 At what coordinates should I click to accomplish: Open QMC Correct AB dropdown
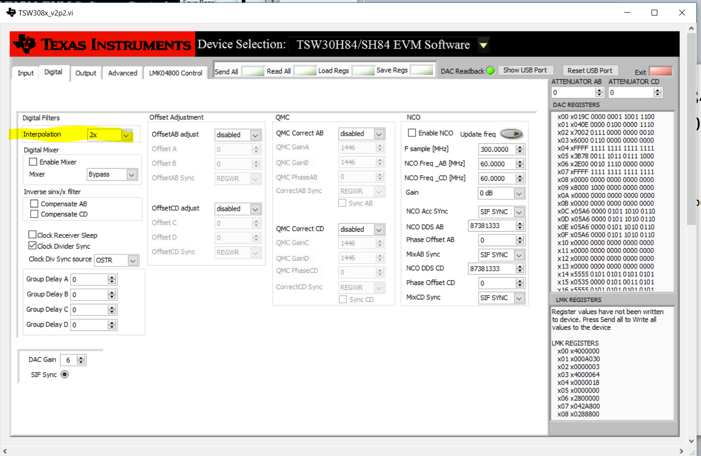(x=379, y=134)
